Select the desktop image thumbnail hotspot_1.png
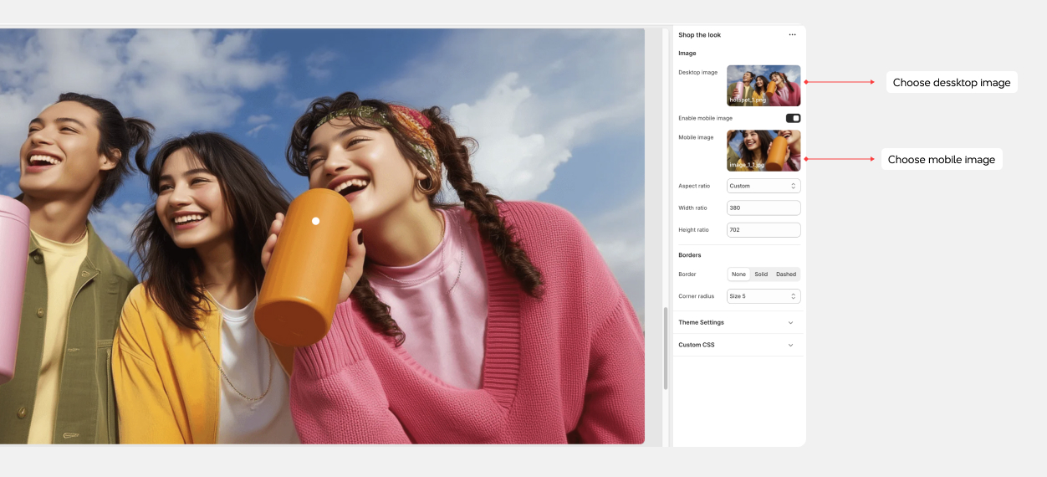This screenshot has height=477, width=1047. tap(763, 85)
